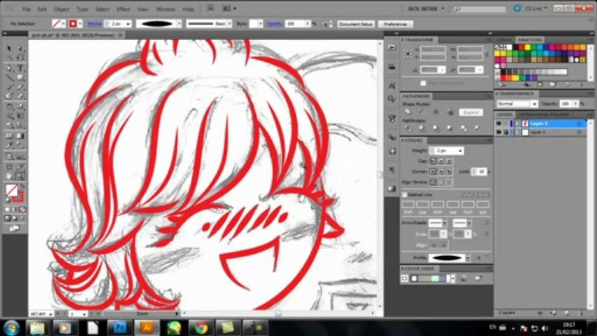Select the Gradient tool
597x336 pixels.
click(20, 135)
